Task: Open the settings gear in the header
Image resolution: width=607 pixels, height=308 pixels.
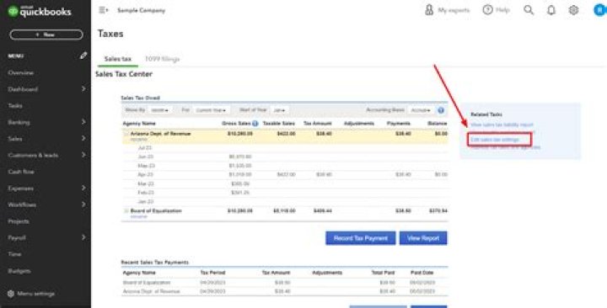Action: click(573, 10)
